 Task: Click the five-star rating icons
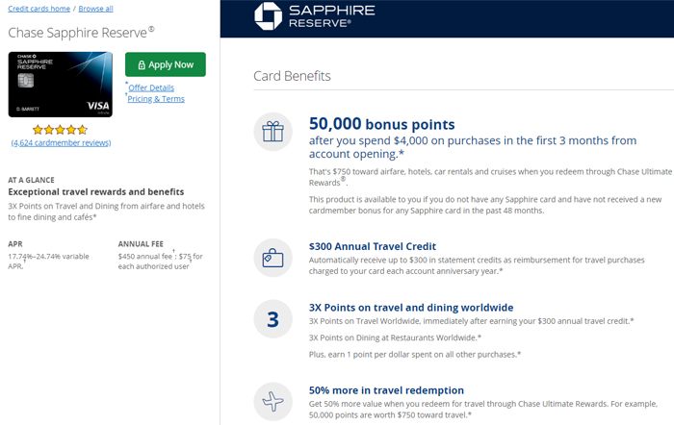[x=60, y=130]
